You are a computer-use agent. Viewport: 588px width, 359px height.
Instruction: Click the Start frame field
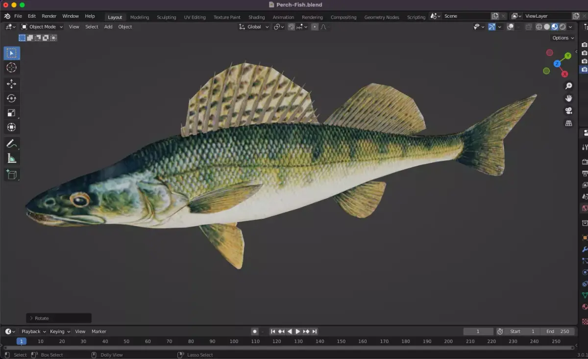(x=522, y=332)
